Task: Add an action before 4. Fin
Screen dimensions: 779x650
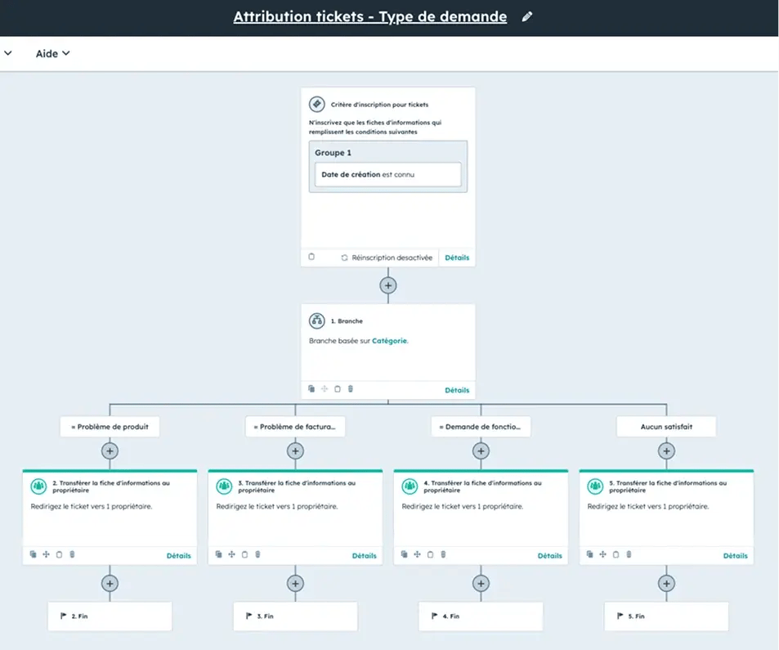Action: (x=481, y=584)
